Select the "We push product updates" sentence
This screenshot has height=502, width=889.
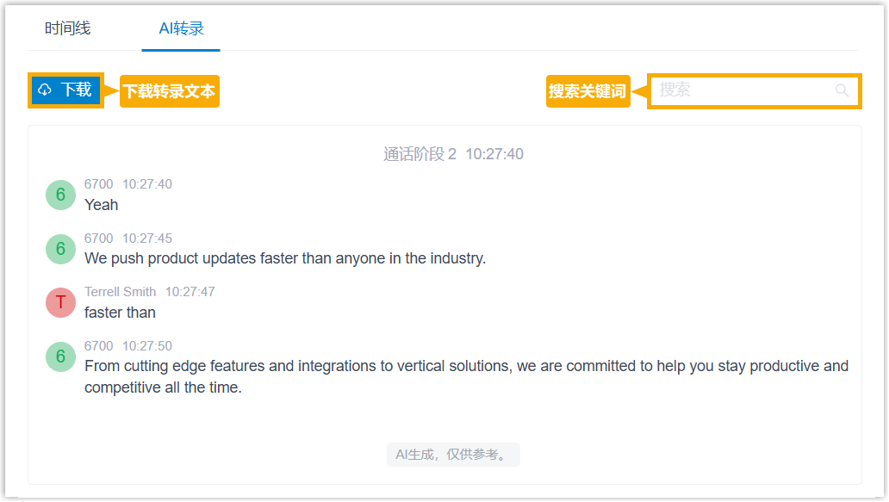tap(285, 258)
